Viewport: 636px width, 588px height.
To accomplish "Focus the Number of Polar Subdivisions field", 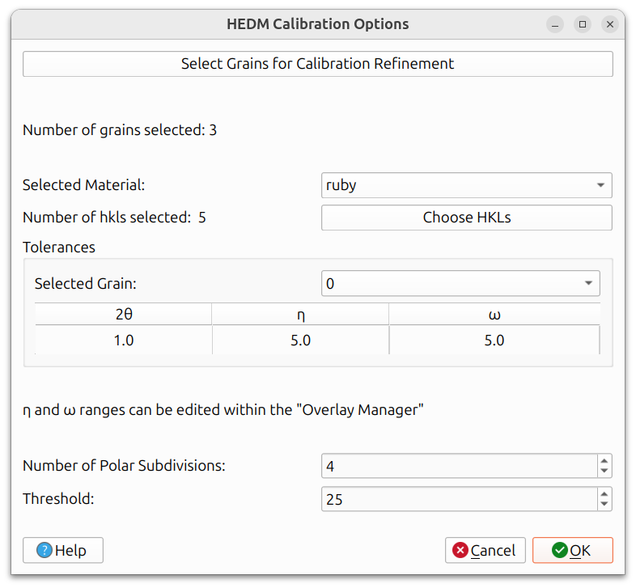I will [x=459, y=466].
